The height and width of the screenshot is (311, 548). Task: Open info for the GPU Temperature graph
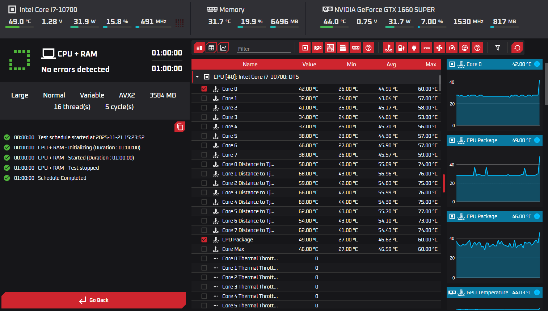click(x=537, y=293)
